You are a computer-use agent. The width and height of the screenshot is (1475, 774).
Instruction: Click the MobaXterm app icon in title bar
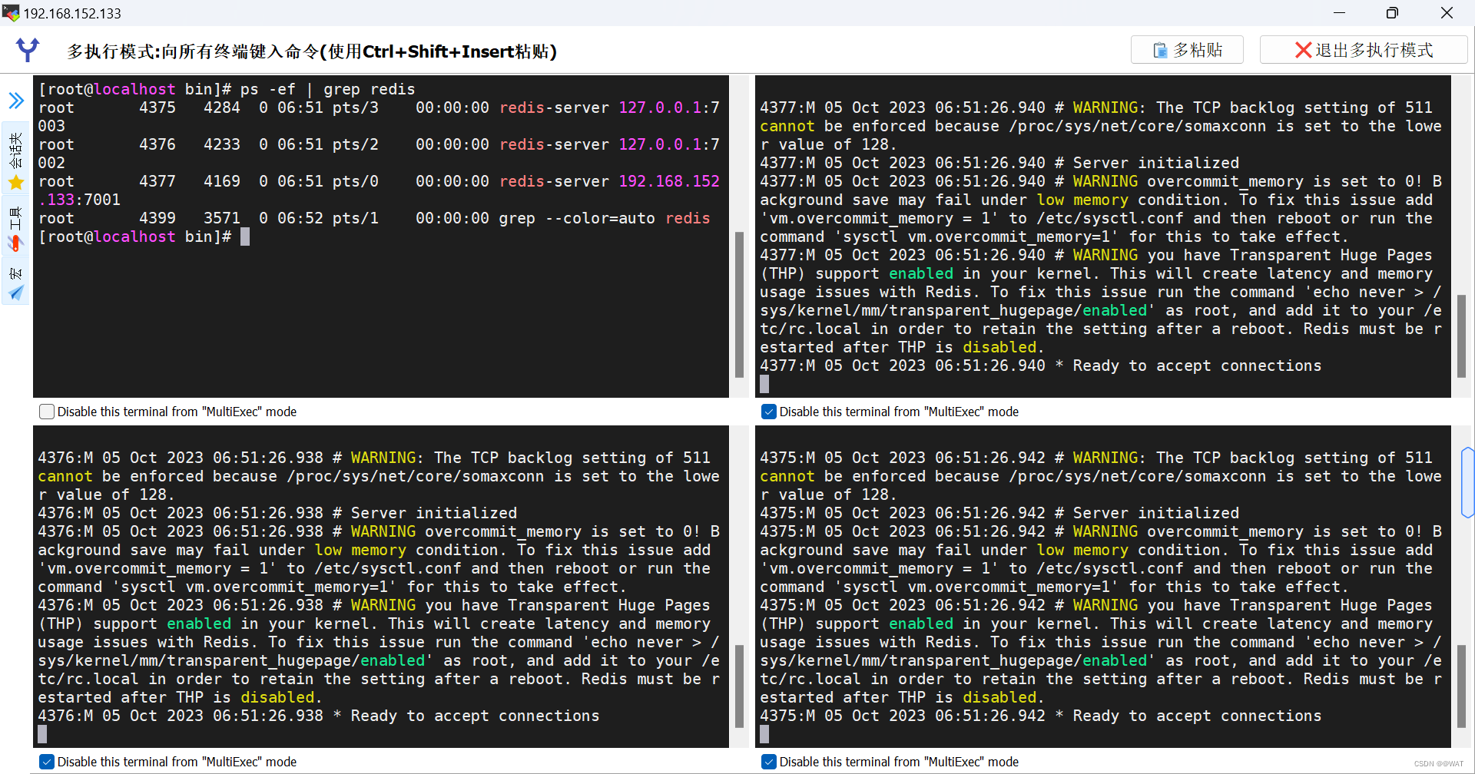11,12
